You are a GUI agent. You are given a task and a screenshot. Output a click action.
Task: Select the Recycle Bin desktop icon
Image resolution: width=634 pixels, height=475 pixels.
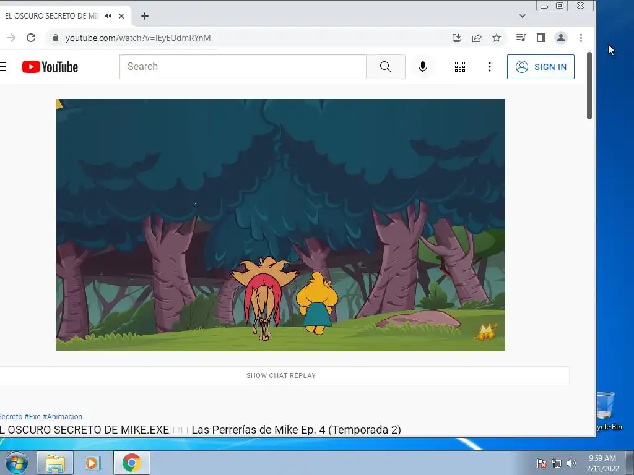[608, 411]
